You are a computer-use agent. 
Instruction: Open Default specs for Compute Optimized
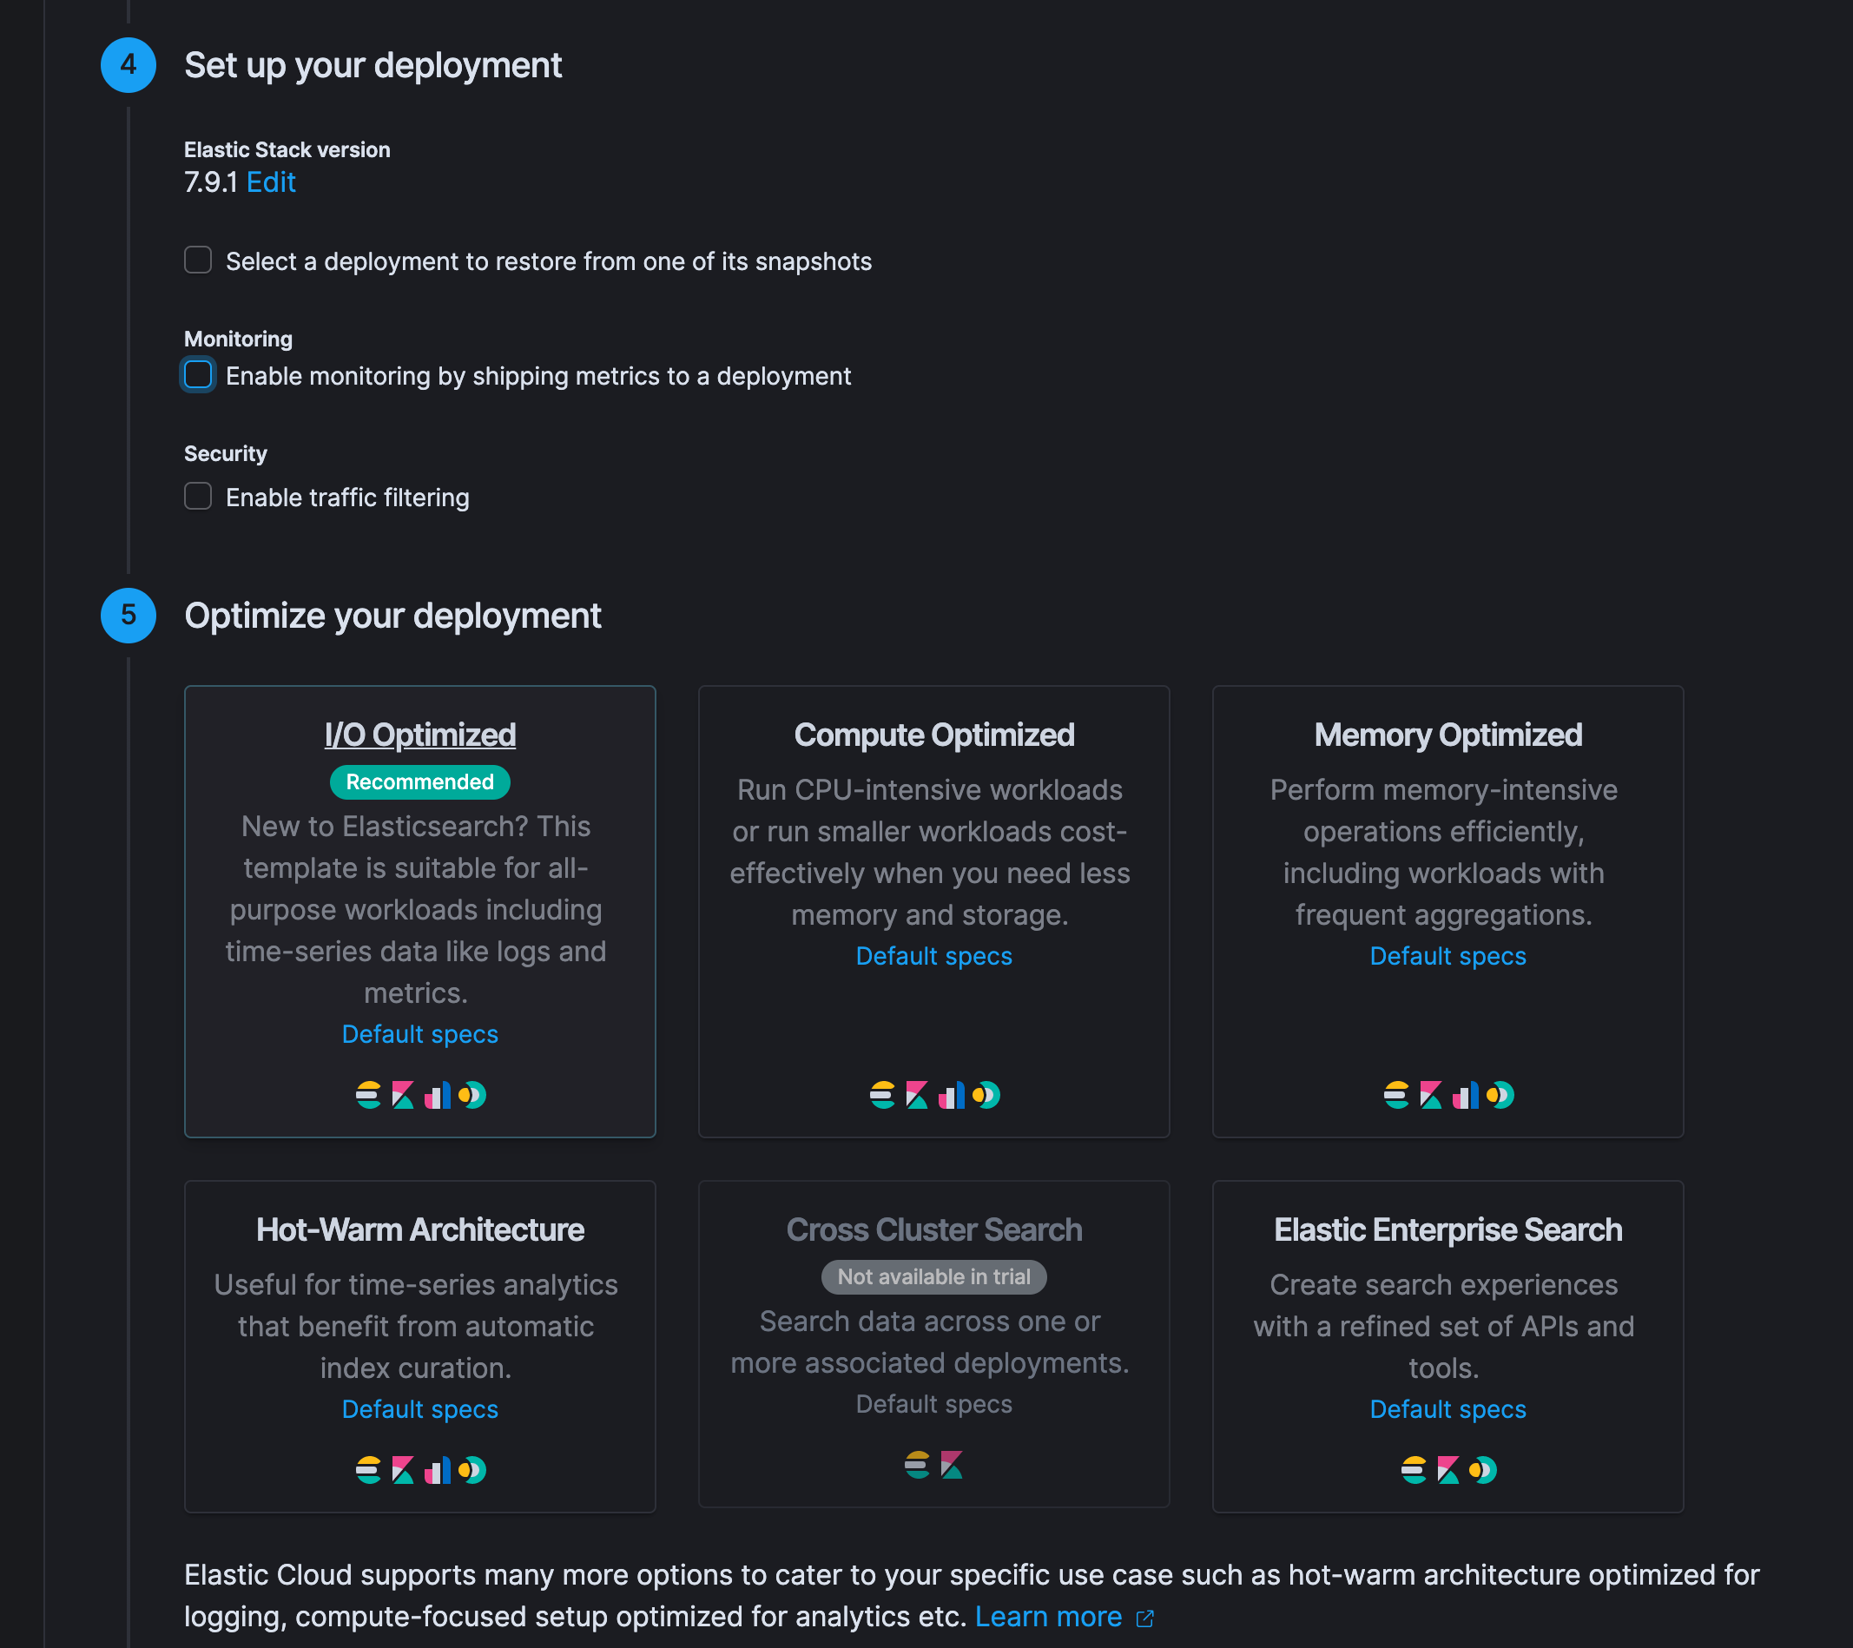(933, 956)
